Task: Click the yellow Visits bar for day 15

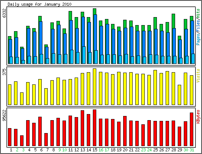Action: [95, 87]
